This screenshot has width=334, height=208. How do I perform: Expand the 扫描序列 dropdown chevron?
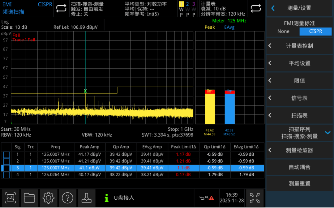click(328, 133)
